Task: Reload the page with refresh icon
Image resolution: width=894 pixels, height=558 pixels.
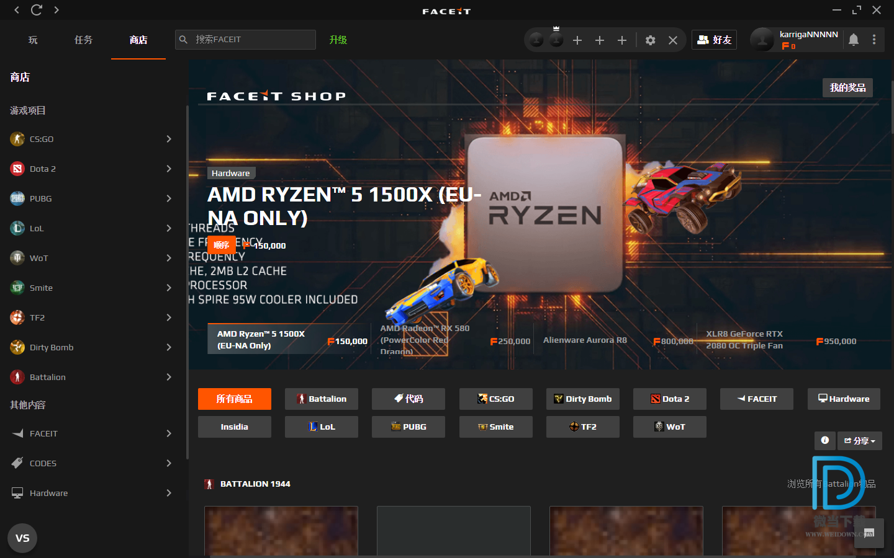Action: [37, 10]
